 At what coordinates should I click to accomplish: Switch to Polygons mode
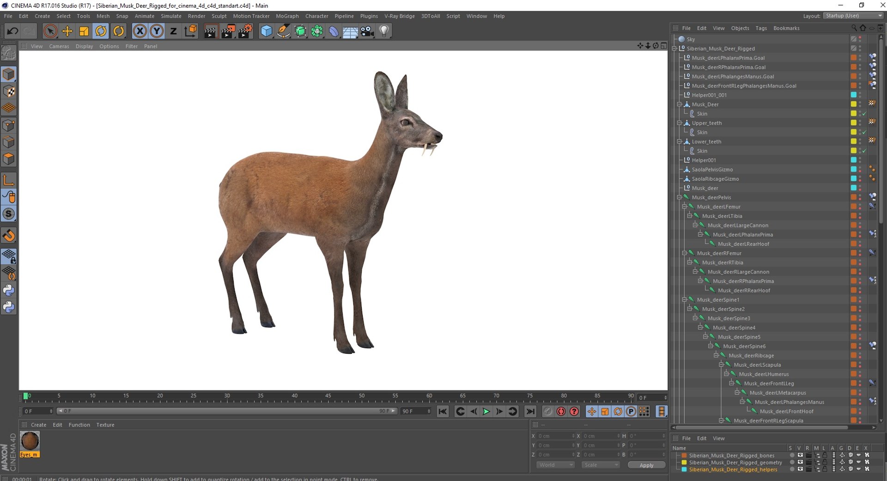pyautogui.click(x=9, y=159)
